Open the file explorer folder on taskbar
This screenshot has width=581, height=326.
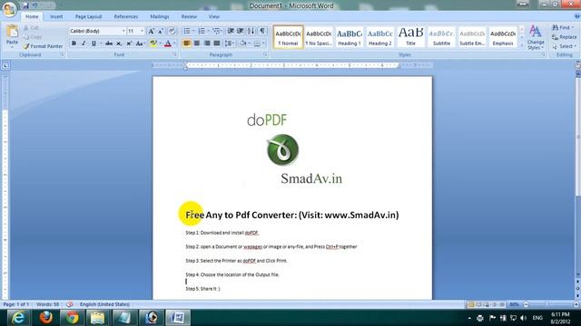click(98, 318)
